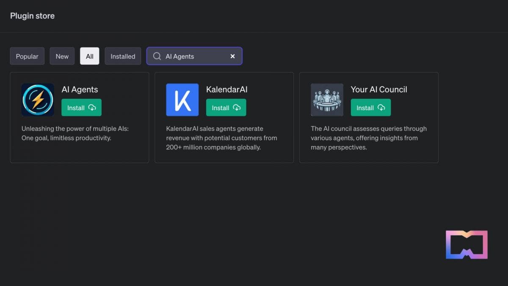The width and height of the screenshot is (508, 286).
Task: Click the magnifying glass search icon
Action: click(x=157, y=56)
